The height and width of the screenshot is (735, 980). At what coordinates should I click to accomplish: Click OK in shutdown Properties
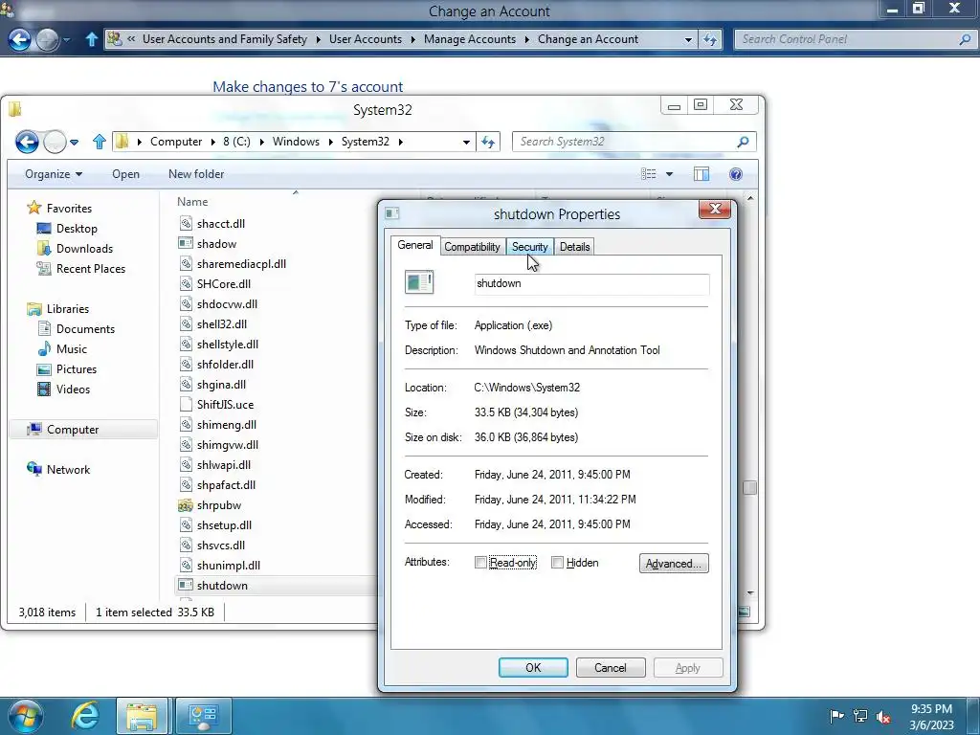click(533, 667)
